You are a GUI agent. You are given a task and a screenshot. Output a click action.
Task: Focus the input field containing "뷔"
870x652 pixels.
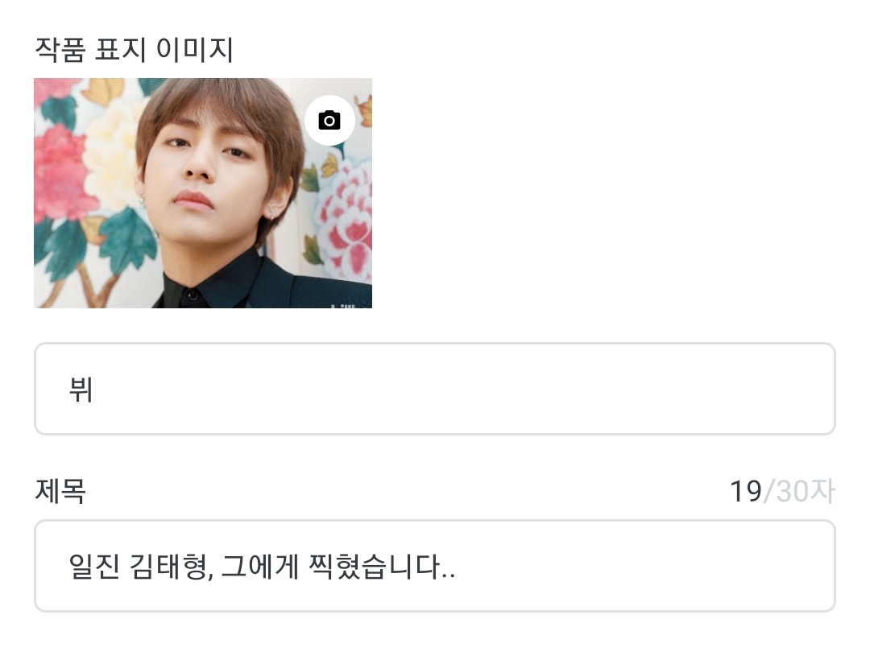click(x=434, y=389)
